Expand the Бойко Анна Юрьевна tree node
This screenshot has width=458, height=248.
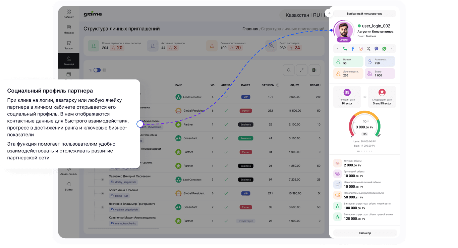coord(103,193)
